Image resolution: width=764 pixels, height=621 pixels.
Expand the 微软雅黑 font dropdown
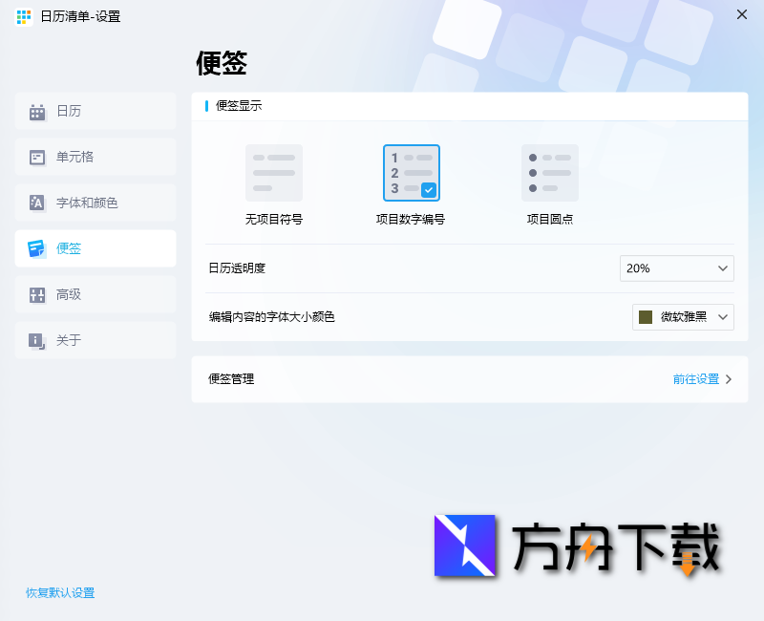[684, 316]
